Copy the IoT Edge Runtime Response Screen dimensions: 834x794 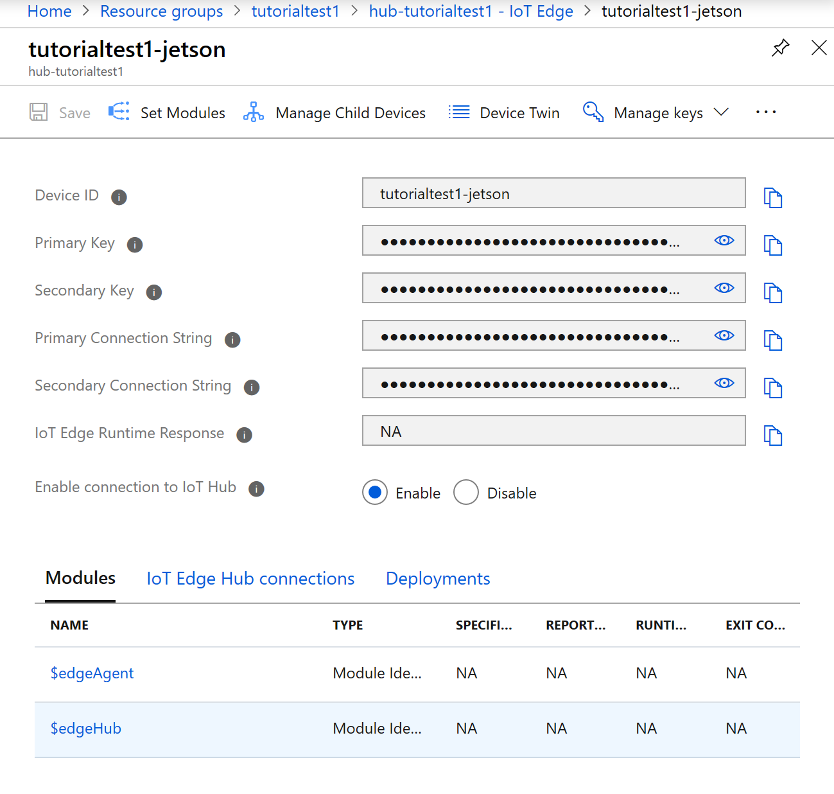pos(773,436)
